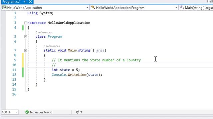Click 'HelloWorldApplication' namespace name in code
213x119 pixels.
pos(69,23)
